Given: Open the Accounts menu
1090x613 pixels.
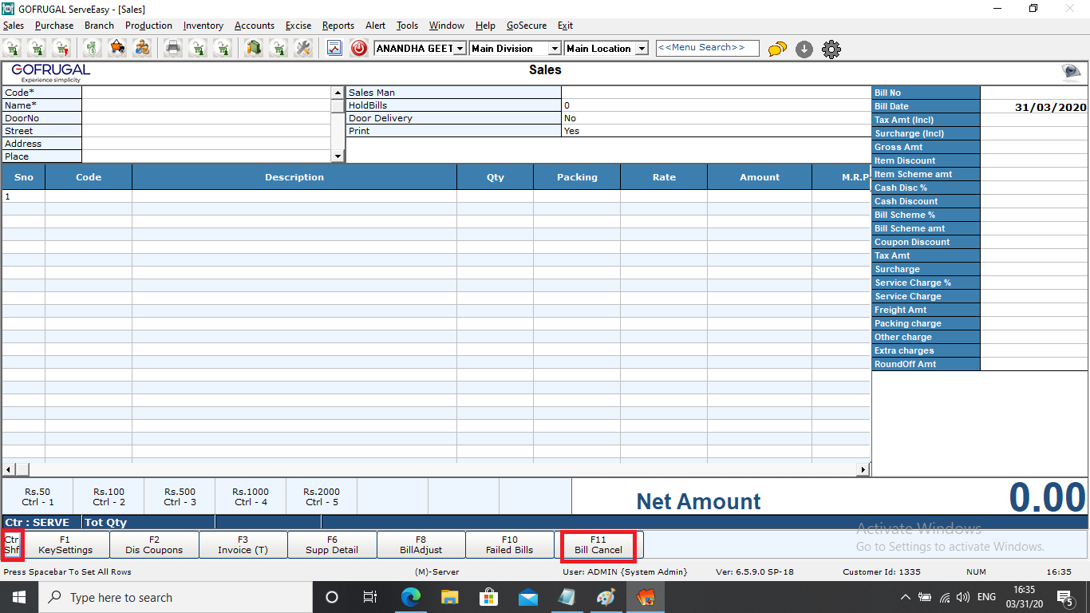Looking at the screenshot, I should (x=255, y=26).
